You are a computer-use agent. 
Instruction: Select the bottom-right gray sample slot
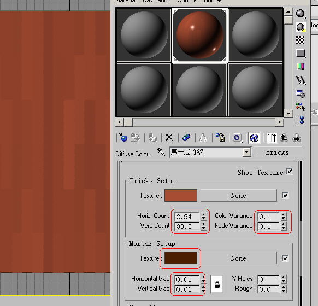[x=255, y=90]
